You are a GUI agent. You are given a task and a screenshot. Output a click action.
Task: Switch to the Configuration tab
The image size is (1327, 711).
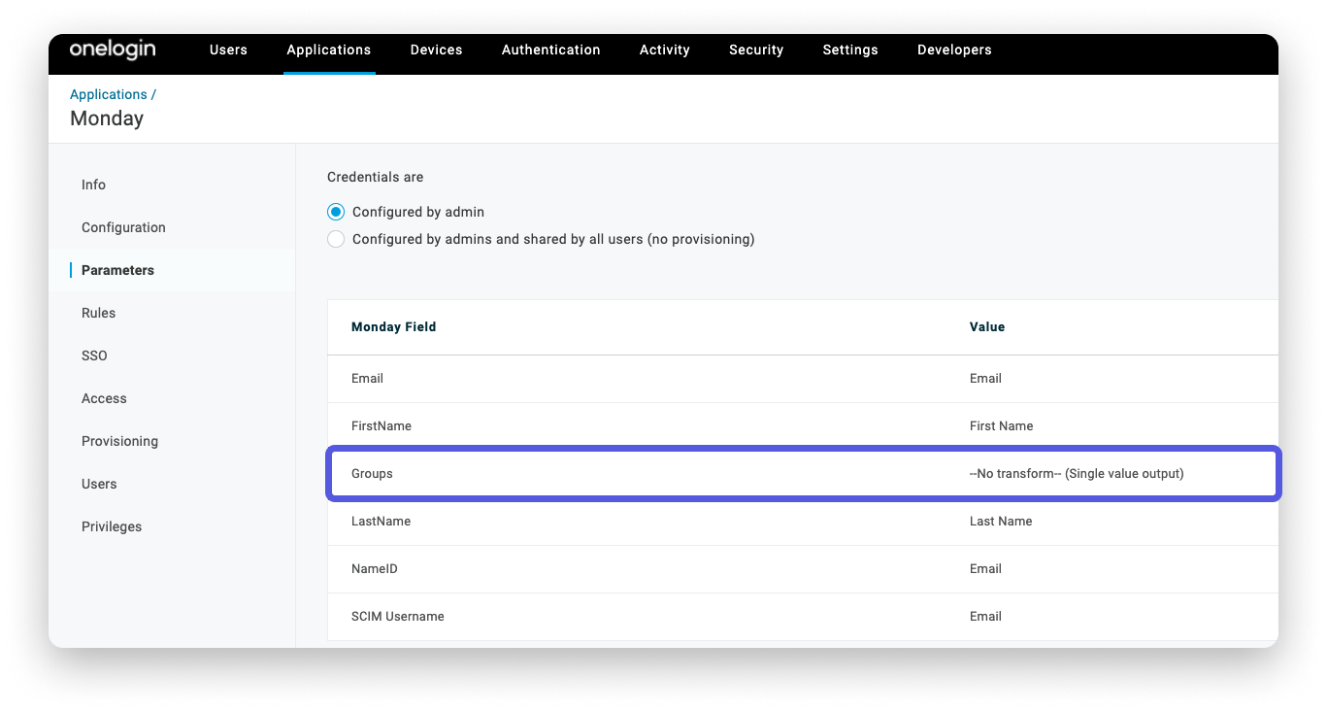[x=123, y=227]
